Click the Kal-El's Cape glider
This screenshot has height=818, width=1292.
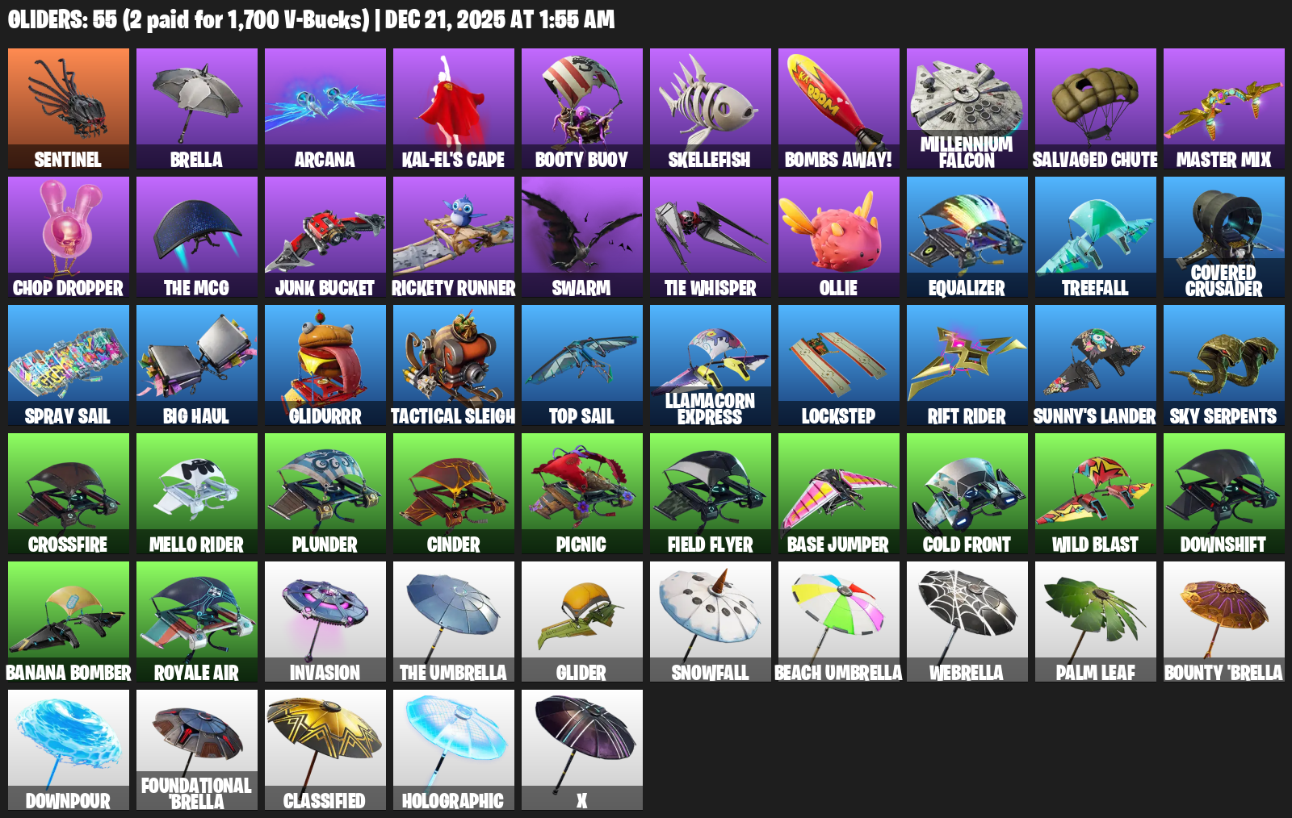pyautogui.click(x=454, y=109)
